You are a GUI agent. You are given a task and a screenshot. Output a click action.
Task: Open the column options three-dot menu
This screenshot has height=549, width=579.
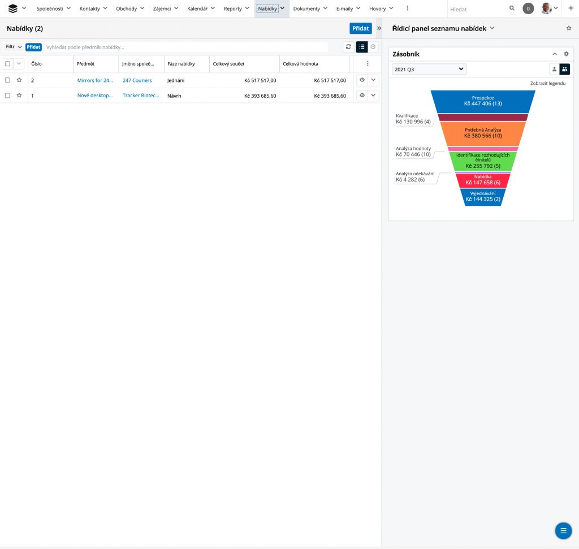click(368, 64)
